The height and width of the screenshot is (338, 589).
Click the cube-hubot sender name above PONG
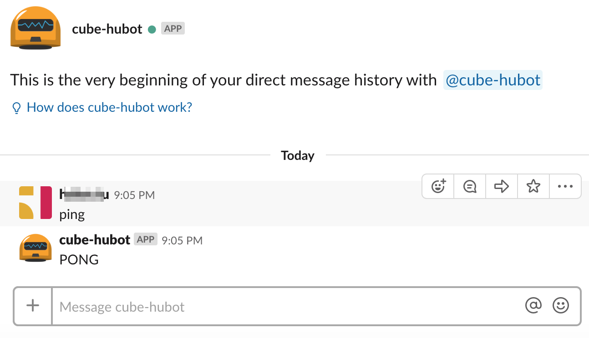pyautogui.click(x=95, y=240)
